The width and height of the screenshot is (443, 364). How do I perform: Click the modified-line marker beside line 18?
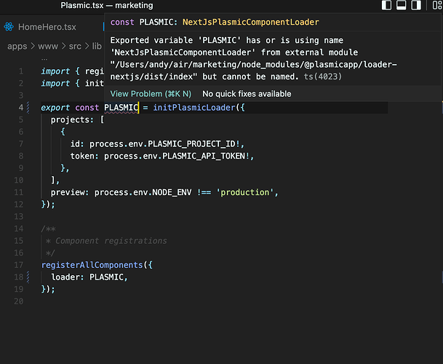click(29, 277)
